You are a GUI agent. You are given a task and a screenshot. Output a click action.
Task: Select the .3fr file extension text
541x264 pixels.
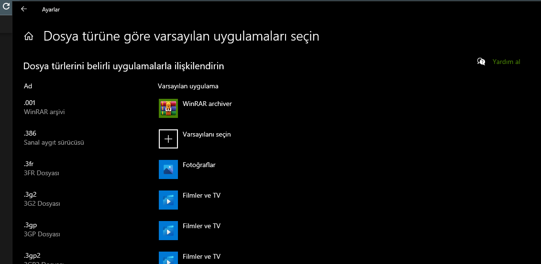point(29,164)
